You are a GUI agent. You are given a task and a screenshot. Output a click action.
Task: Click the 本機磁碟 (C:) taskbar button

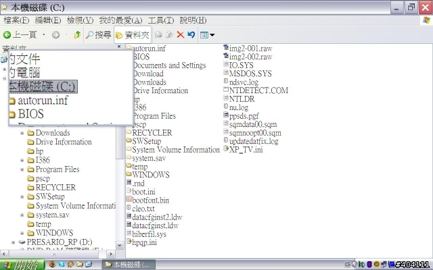[129, 265]
